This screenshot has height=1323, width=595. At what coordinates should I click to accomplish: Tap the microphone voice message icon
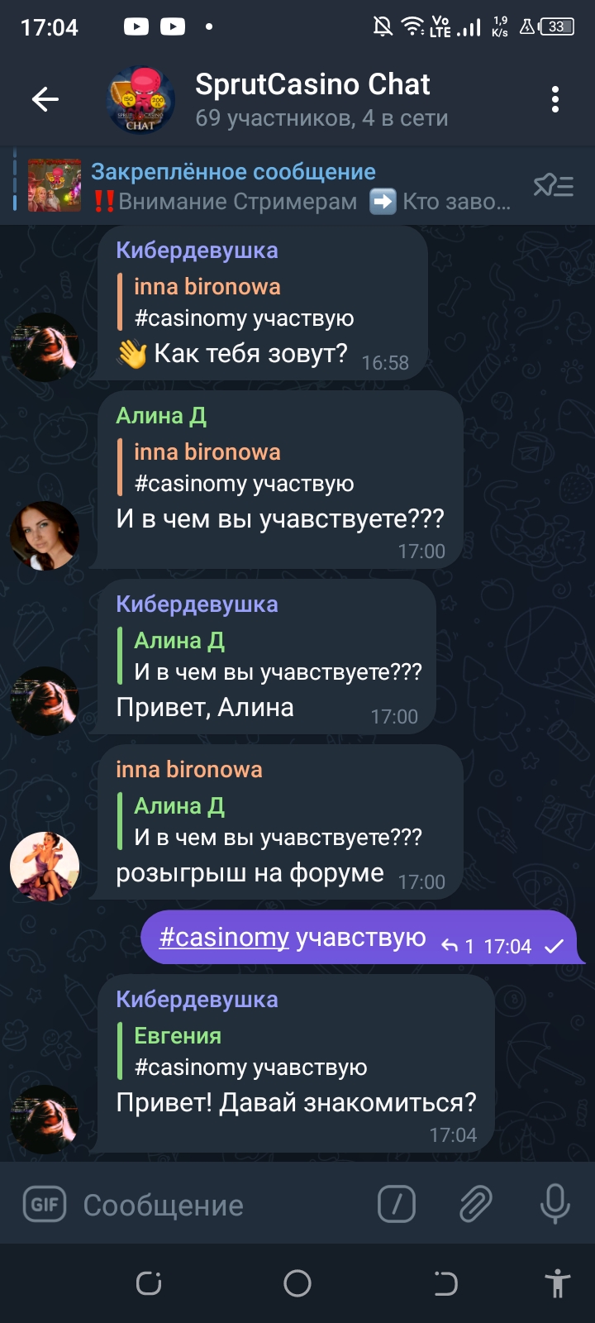coord(555,1204)
